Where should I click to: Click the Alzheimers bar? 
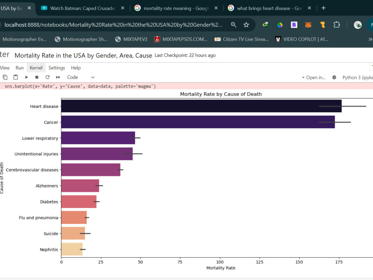[x=80, y=186]
